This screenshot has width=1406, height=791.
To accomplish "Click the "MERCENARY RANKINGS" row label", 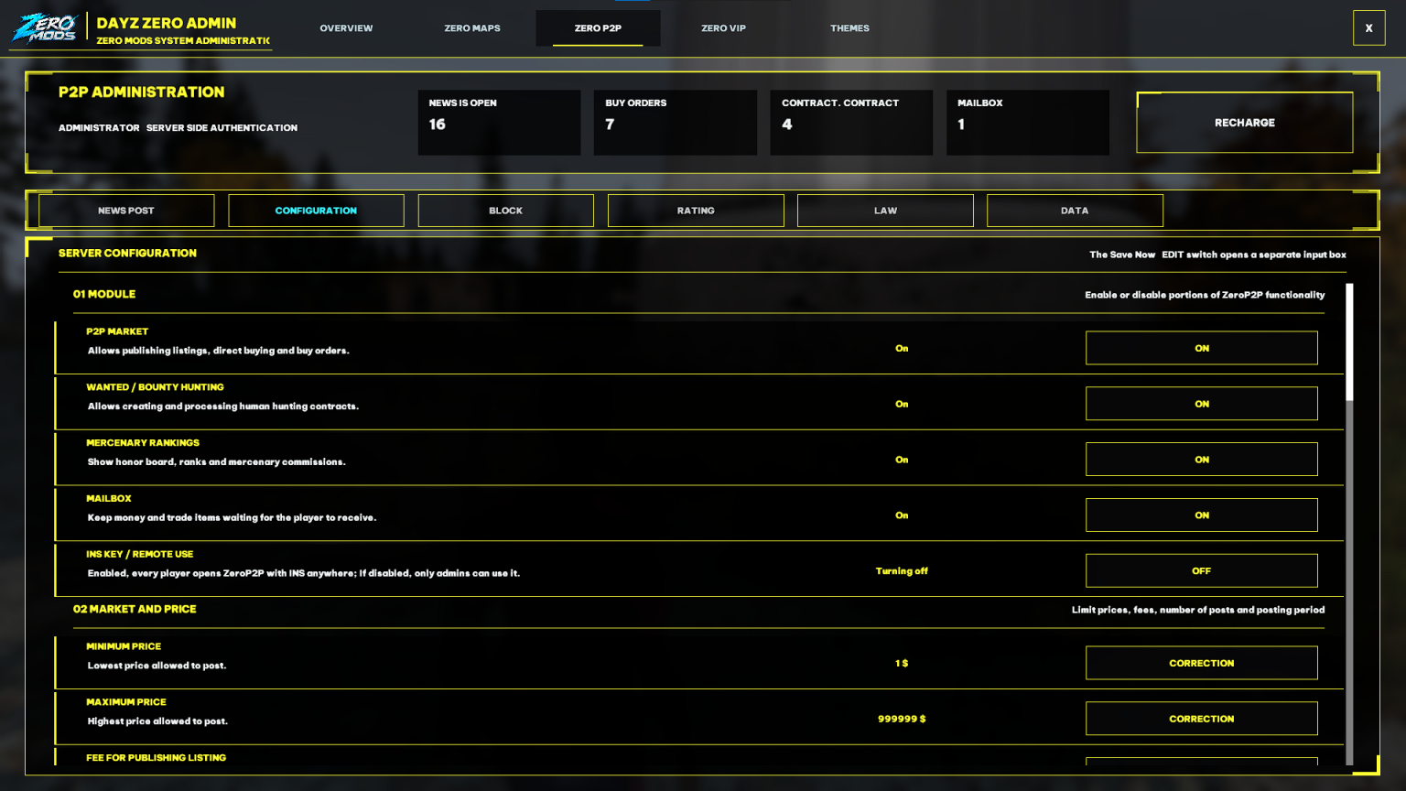I will point(143,443).
